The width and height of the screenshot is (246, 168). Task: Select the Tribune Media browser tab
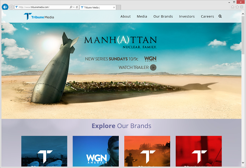pyautogui.click(x=98, y=7)
